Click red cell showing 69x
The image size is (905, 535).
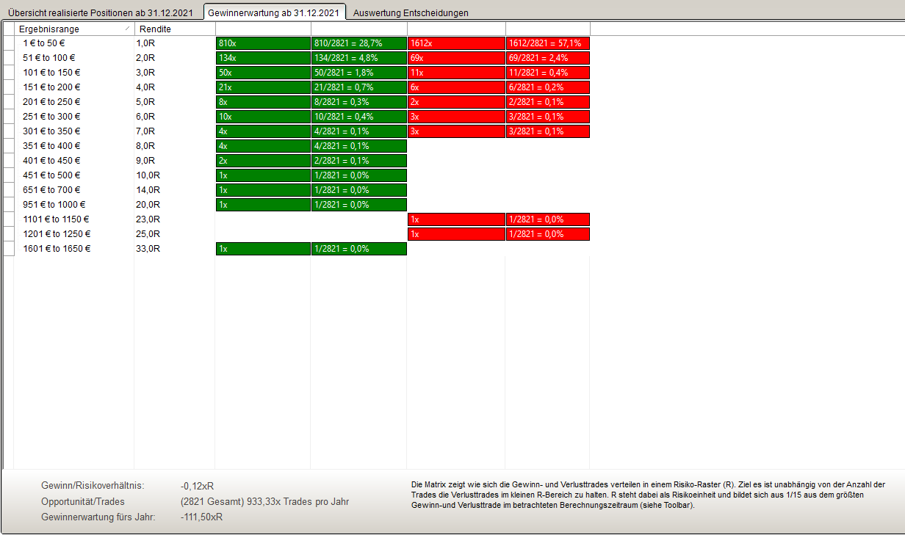pyautogui.click(x=456, y=58)
